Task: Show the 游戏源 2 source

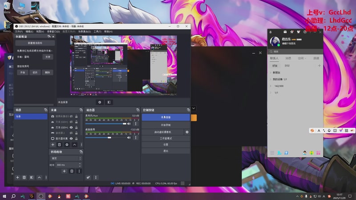Action: pyautogui.click(x=71, y=133)
